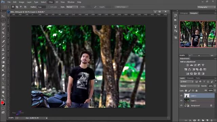
Task: Select the Dodge tool
Action: point(3,70)
